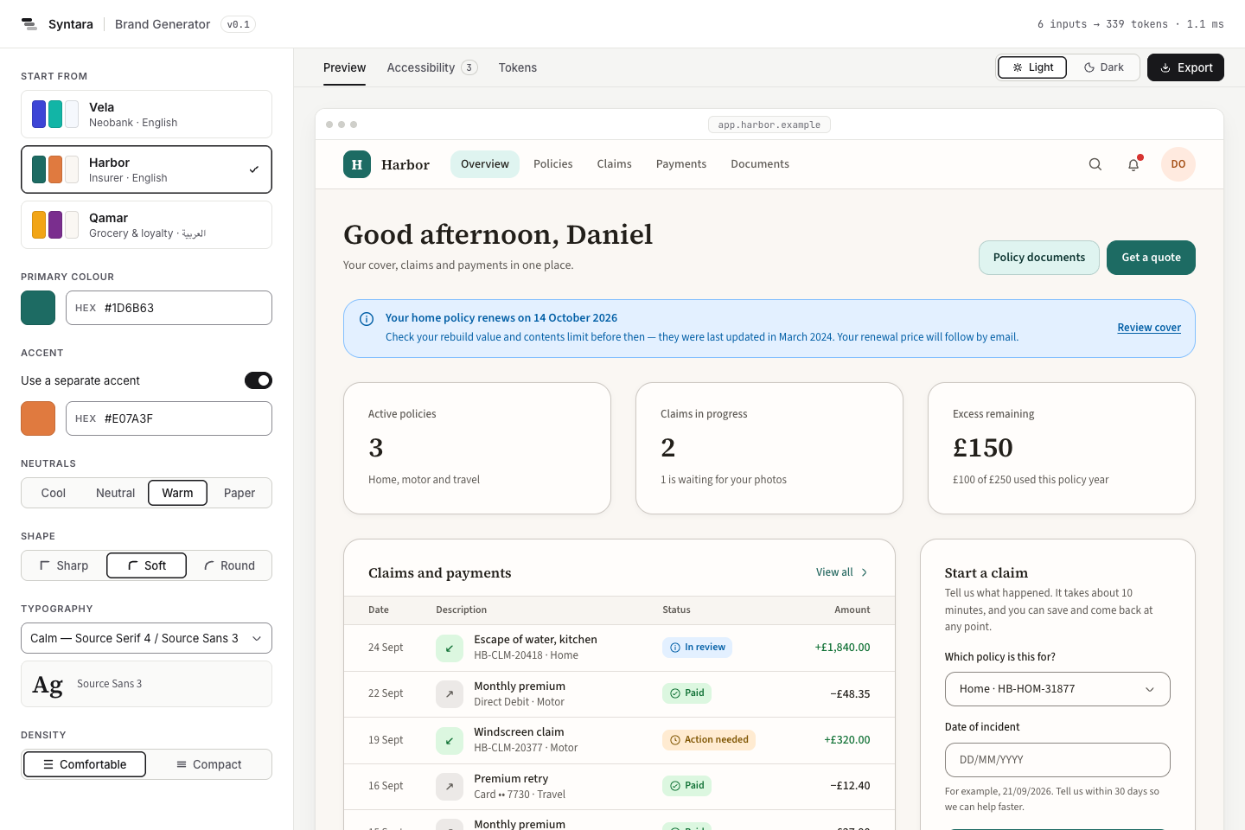Click the DO user avatar
Viewport: 1245px width, 830px height.
(1178, 164)
